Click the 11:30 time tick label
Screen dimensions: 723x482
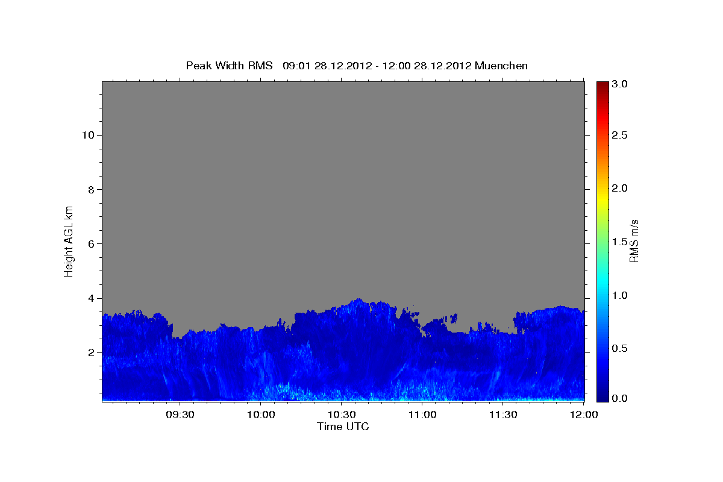(x=503, y=415)
